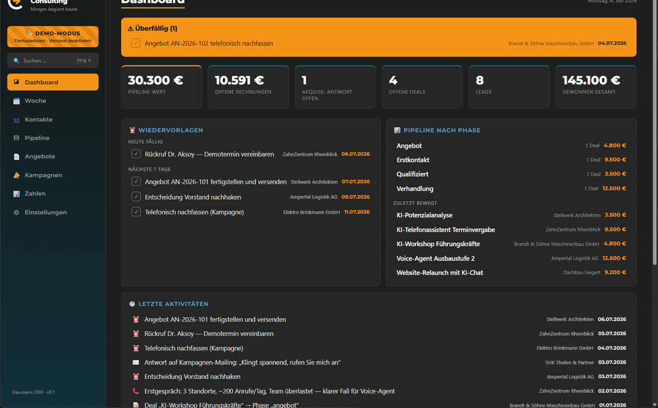Click the envelope icon of Kampagnen-Mailing activity
The height and width of the screenshot is (408, 658).
(x=136, y=362)
